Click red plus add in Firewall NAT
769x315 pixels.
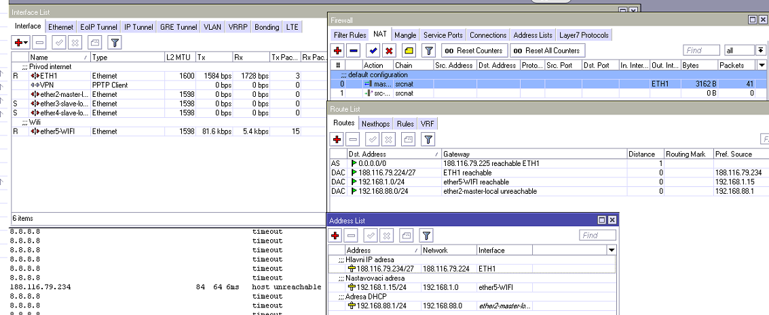[337, 50]
